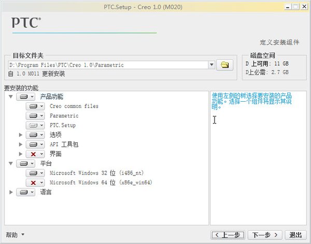
Task: Collapse the 平台 tree node
Action: pos(11,164)
